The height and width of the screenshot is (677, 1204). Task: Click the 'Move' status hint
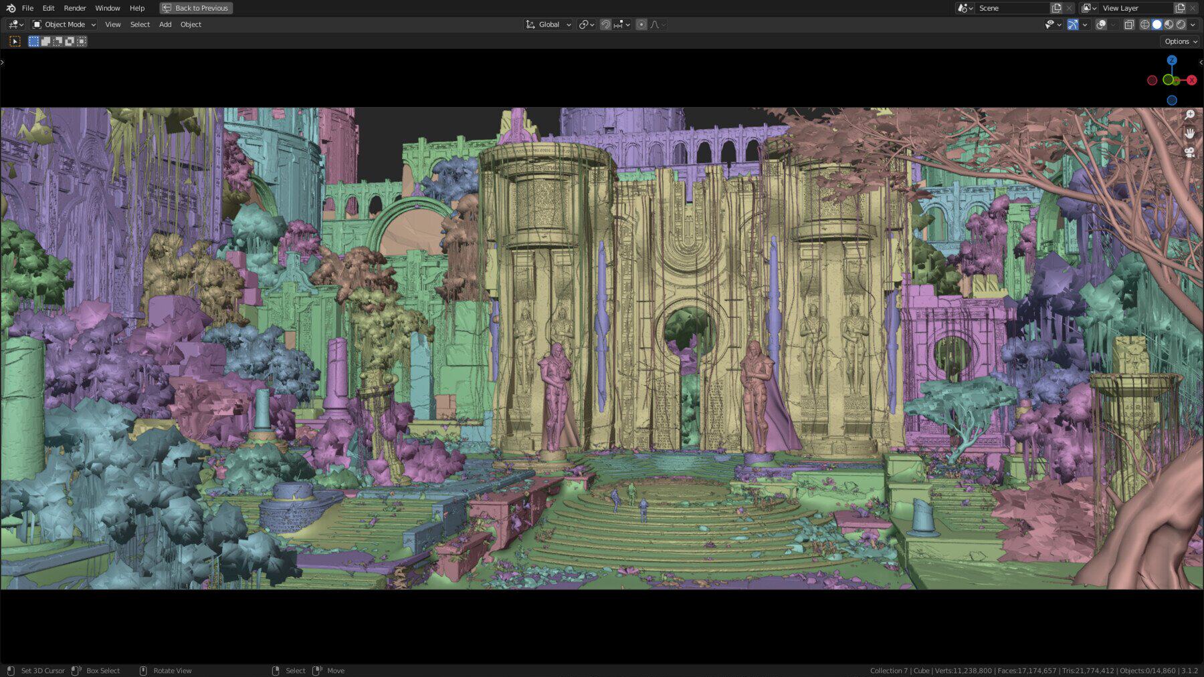(x=336, y=670)
